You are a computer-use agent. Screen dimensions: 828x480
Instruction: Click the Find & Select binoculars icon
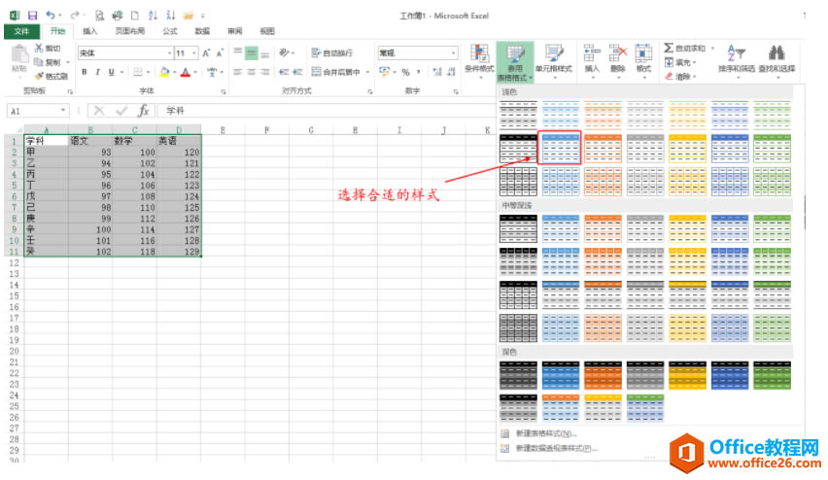[776, 53]
